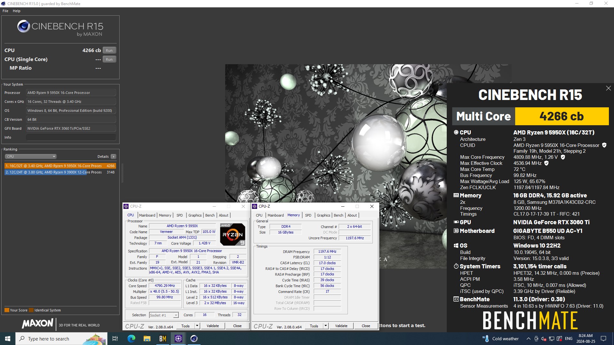Click Close button in right CPU-Z Memory window
The height and width of the screenshot is (345, 614).
366,326
